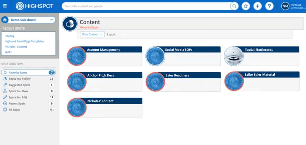Viewport: 306px width, 145px height.
Task: Click Sailor Sales Material card title
Action: click(x=260, y=74)
